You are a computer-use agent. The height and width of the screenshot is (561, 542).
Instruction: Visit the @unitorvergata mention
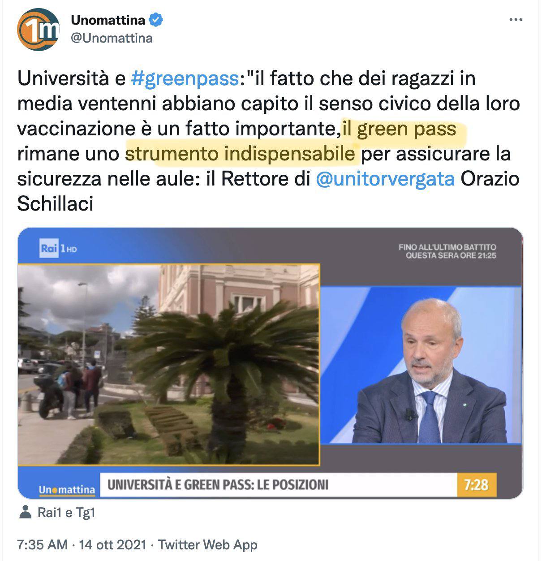click(385, 179)
